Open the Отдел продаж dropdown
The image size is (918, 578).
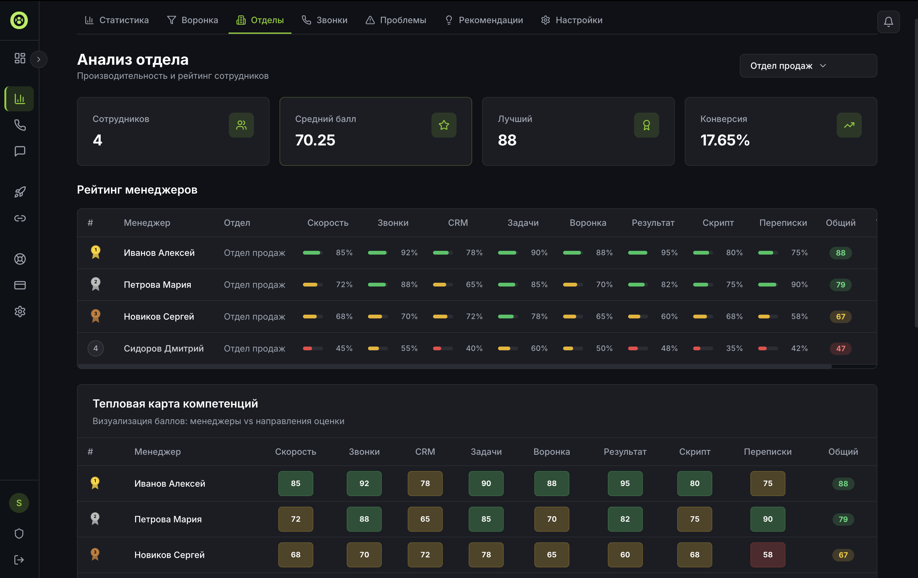pos(808,66)
